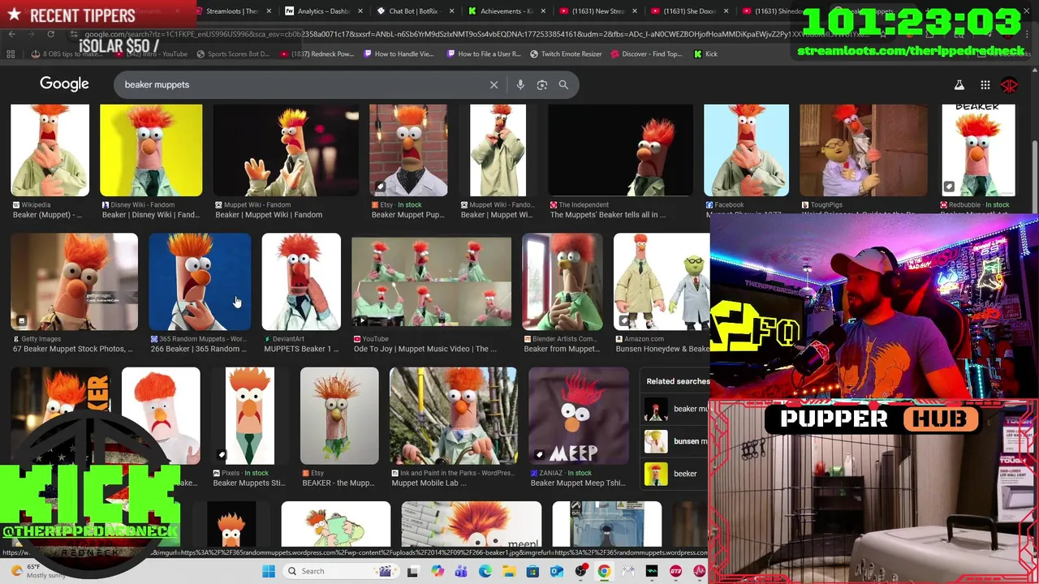Open the 'Twitch Emote Resizer' bookmark
Viewport: 1039px width, 584px height.
[566, 54]
